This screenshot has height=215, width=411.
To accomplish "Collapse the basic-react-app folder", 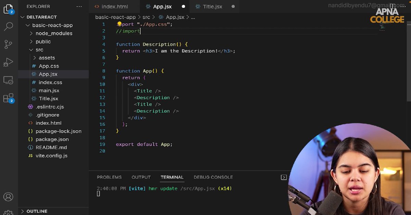I will pos(53,25).
